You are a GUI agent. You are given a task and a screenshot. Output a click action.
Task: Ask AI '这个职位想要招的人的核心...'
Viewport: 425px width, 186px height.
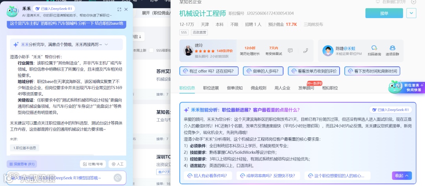[338, 176]
